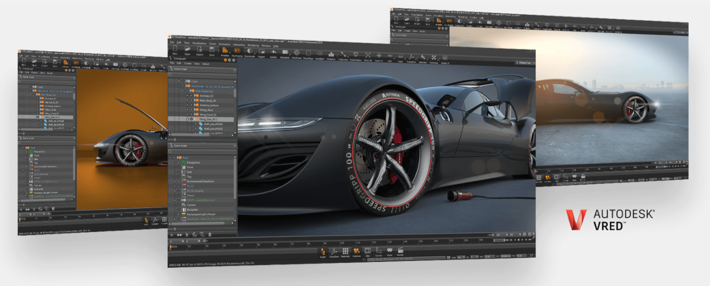Click the Open icon in center window toolbar
The width and height of the screenshot is (710, 286).
click(187, 49)
